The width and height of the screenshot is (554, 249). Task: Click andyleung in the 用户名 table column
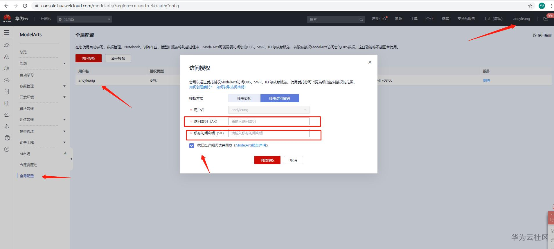coord(87,80)
